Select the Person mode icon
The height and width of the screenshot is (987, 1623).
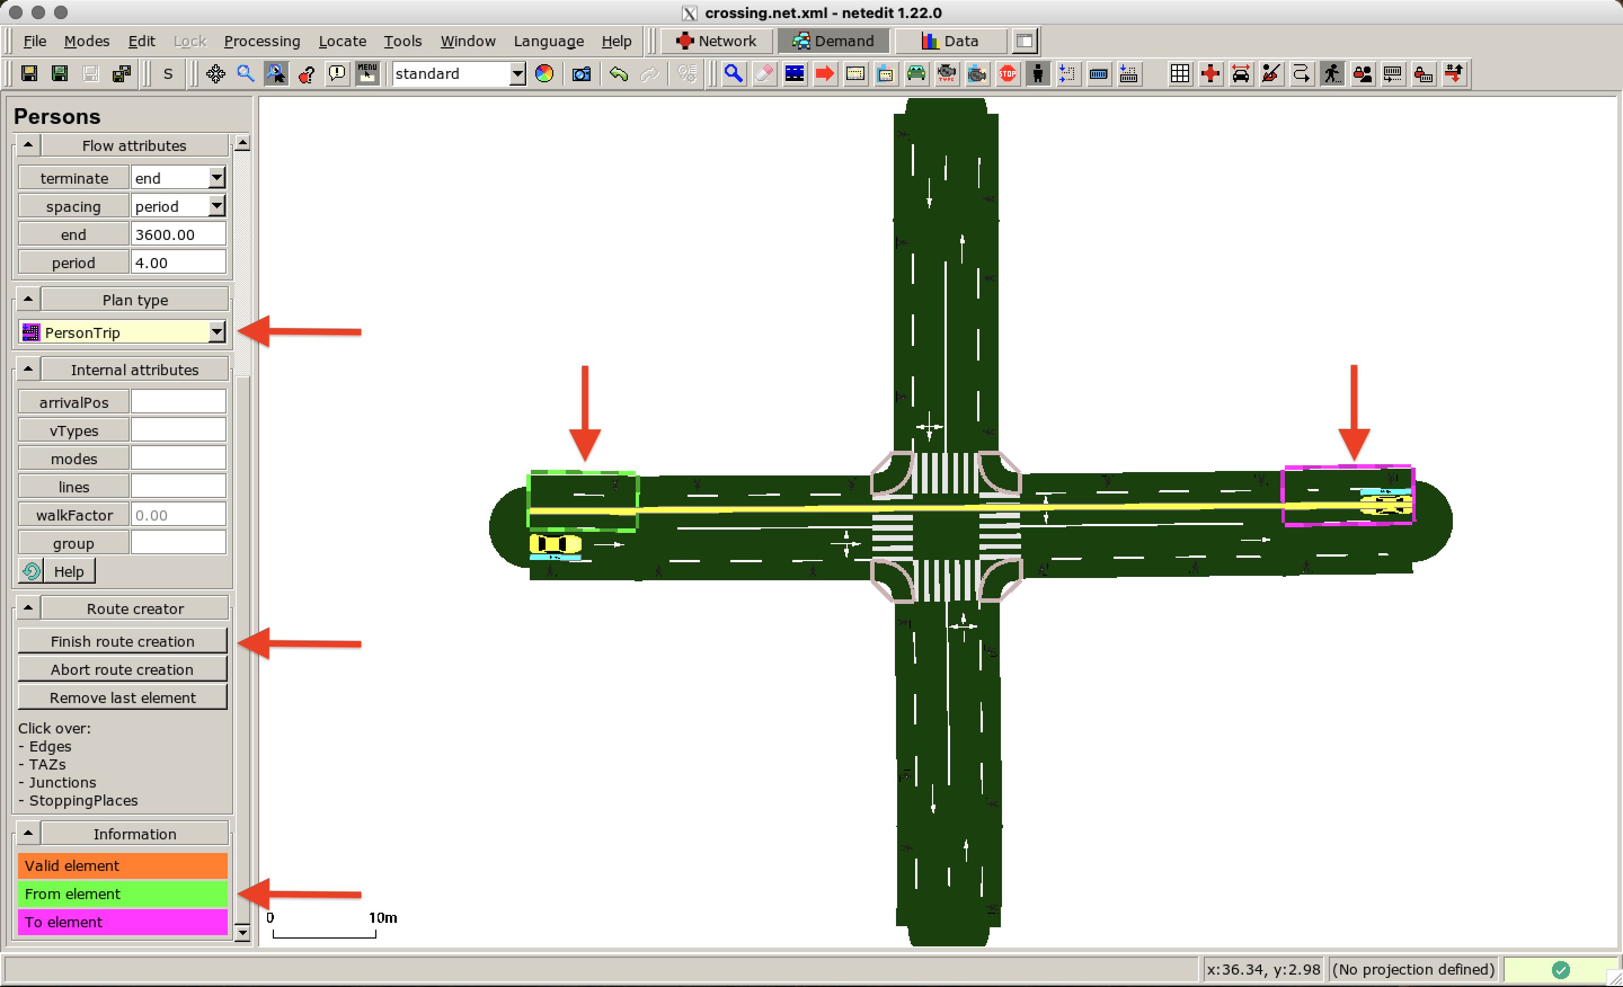point(1037,74)
